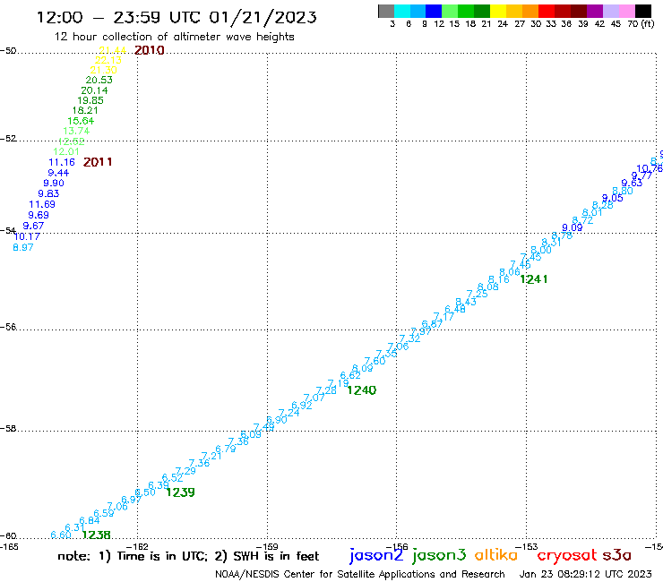The image size is (663, 582).
Task: Click the 20.53 wave height value
Action: click(99, 80)
